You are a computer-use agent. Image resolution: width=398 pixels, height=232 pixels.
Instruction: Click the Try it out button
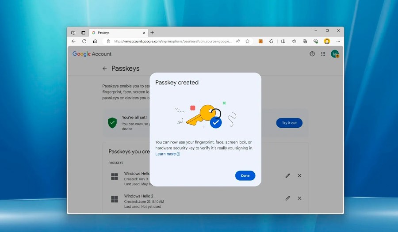(x=289, y=123)
